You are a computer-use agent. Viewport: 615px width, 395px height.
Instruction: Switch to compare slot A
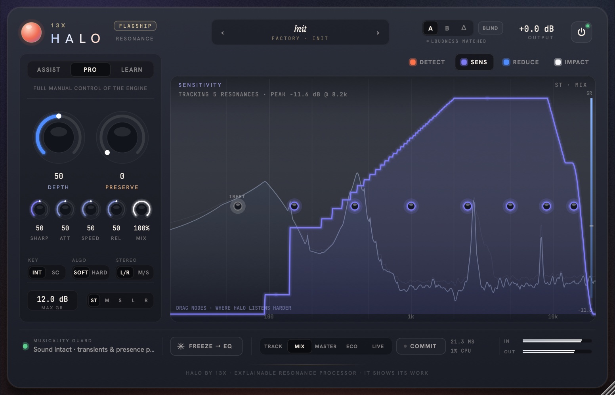click(430, 28)
